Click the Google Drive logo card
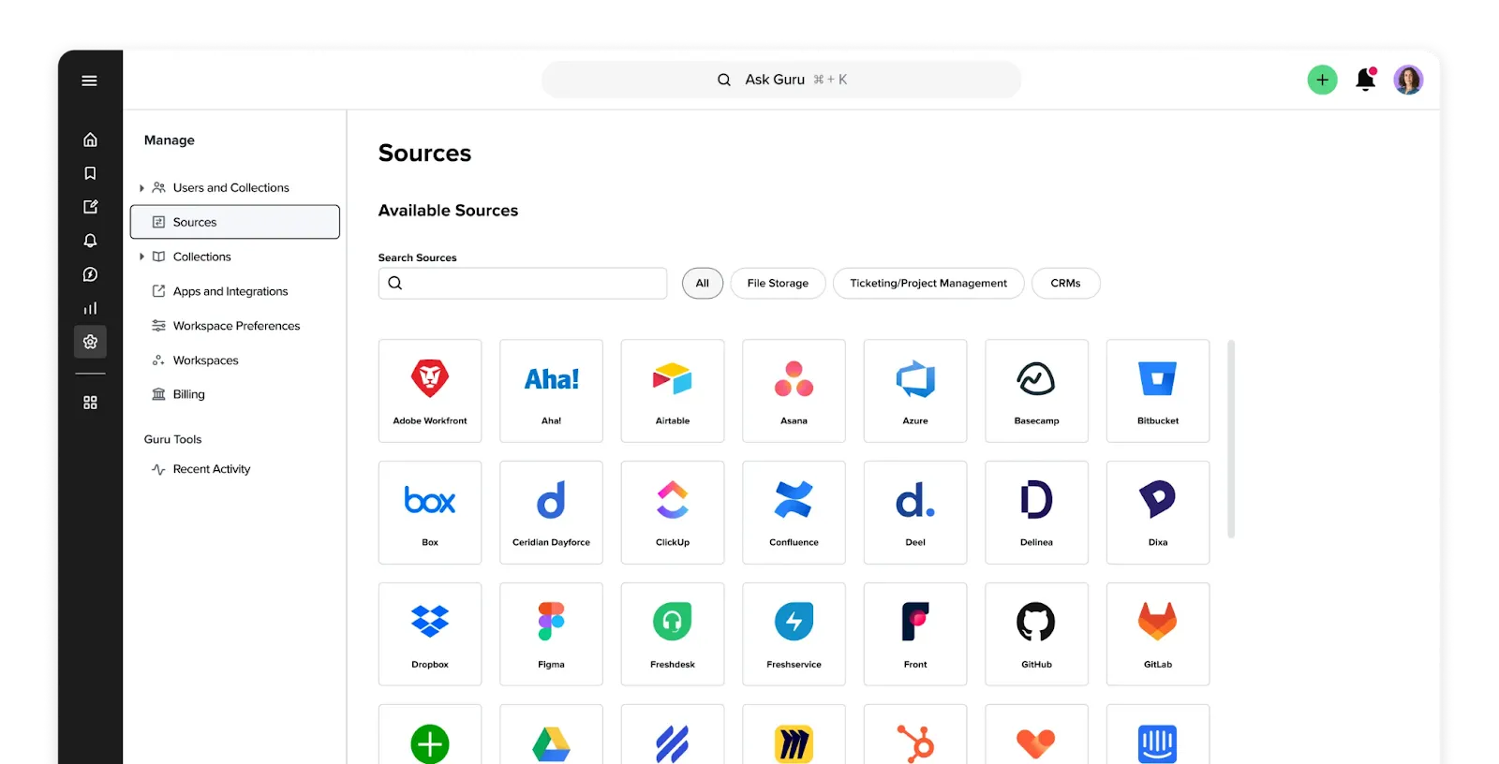Viewport: 1499px width, 764px height. (551, 735)
